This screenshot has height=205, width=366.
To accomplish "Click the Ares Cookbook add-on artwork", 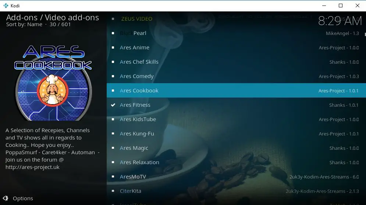I will pos(53,83).
